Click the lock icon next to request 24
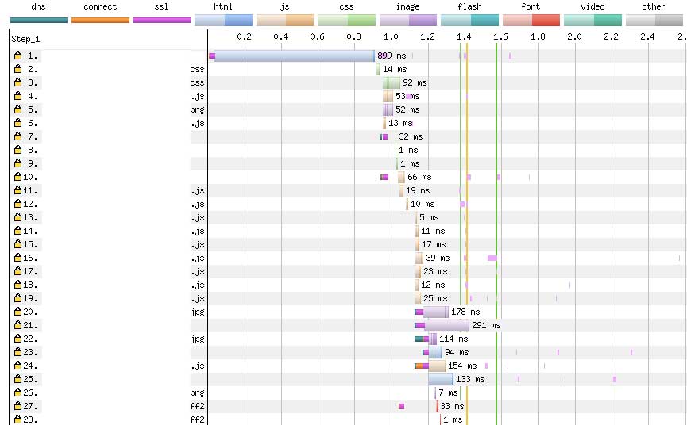The width and height of the screenshot is (687, 425). (17, 366)
